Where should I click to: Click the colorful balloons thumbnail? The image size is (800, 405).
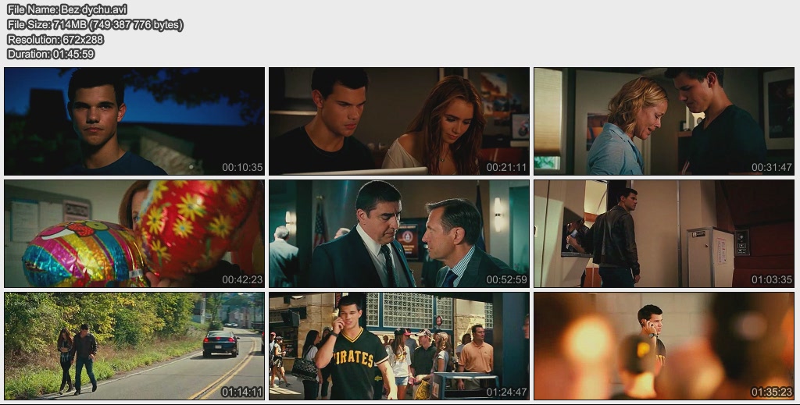[x=134, y=233]
